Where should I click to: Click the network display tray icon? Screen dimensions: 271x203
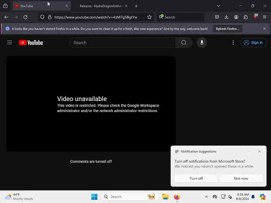[223, 197]
